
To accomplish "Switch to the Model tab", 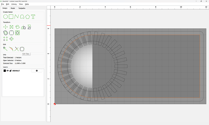I will 13,8.
